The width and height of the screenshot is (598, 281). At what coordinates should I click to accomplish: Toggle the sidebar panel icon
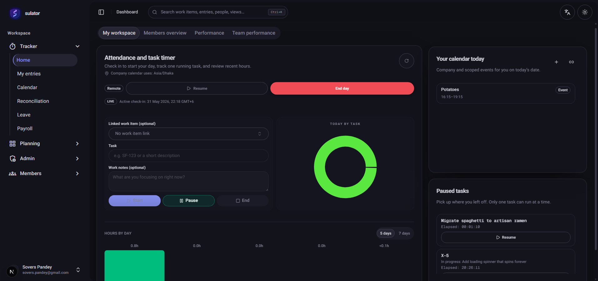(101, 12)
